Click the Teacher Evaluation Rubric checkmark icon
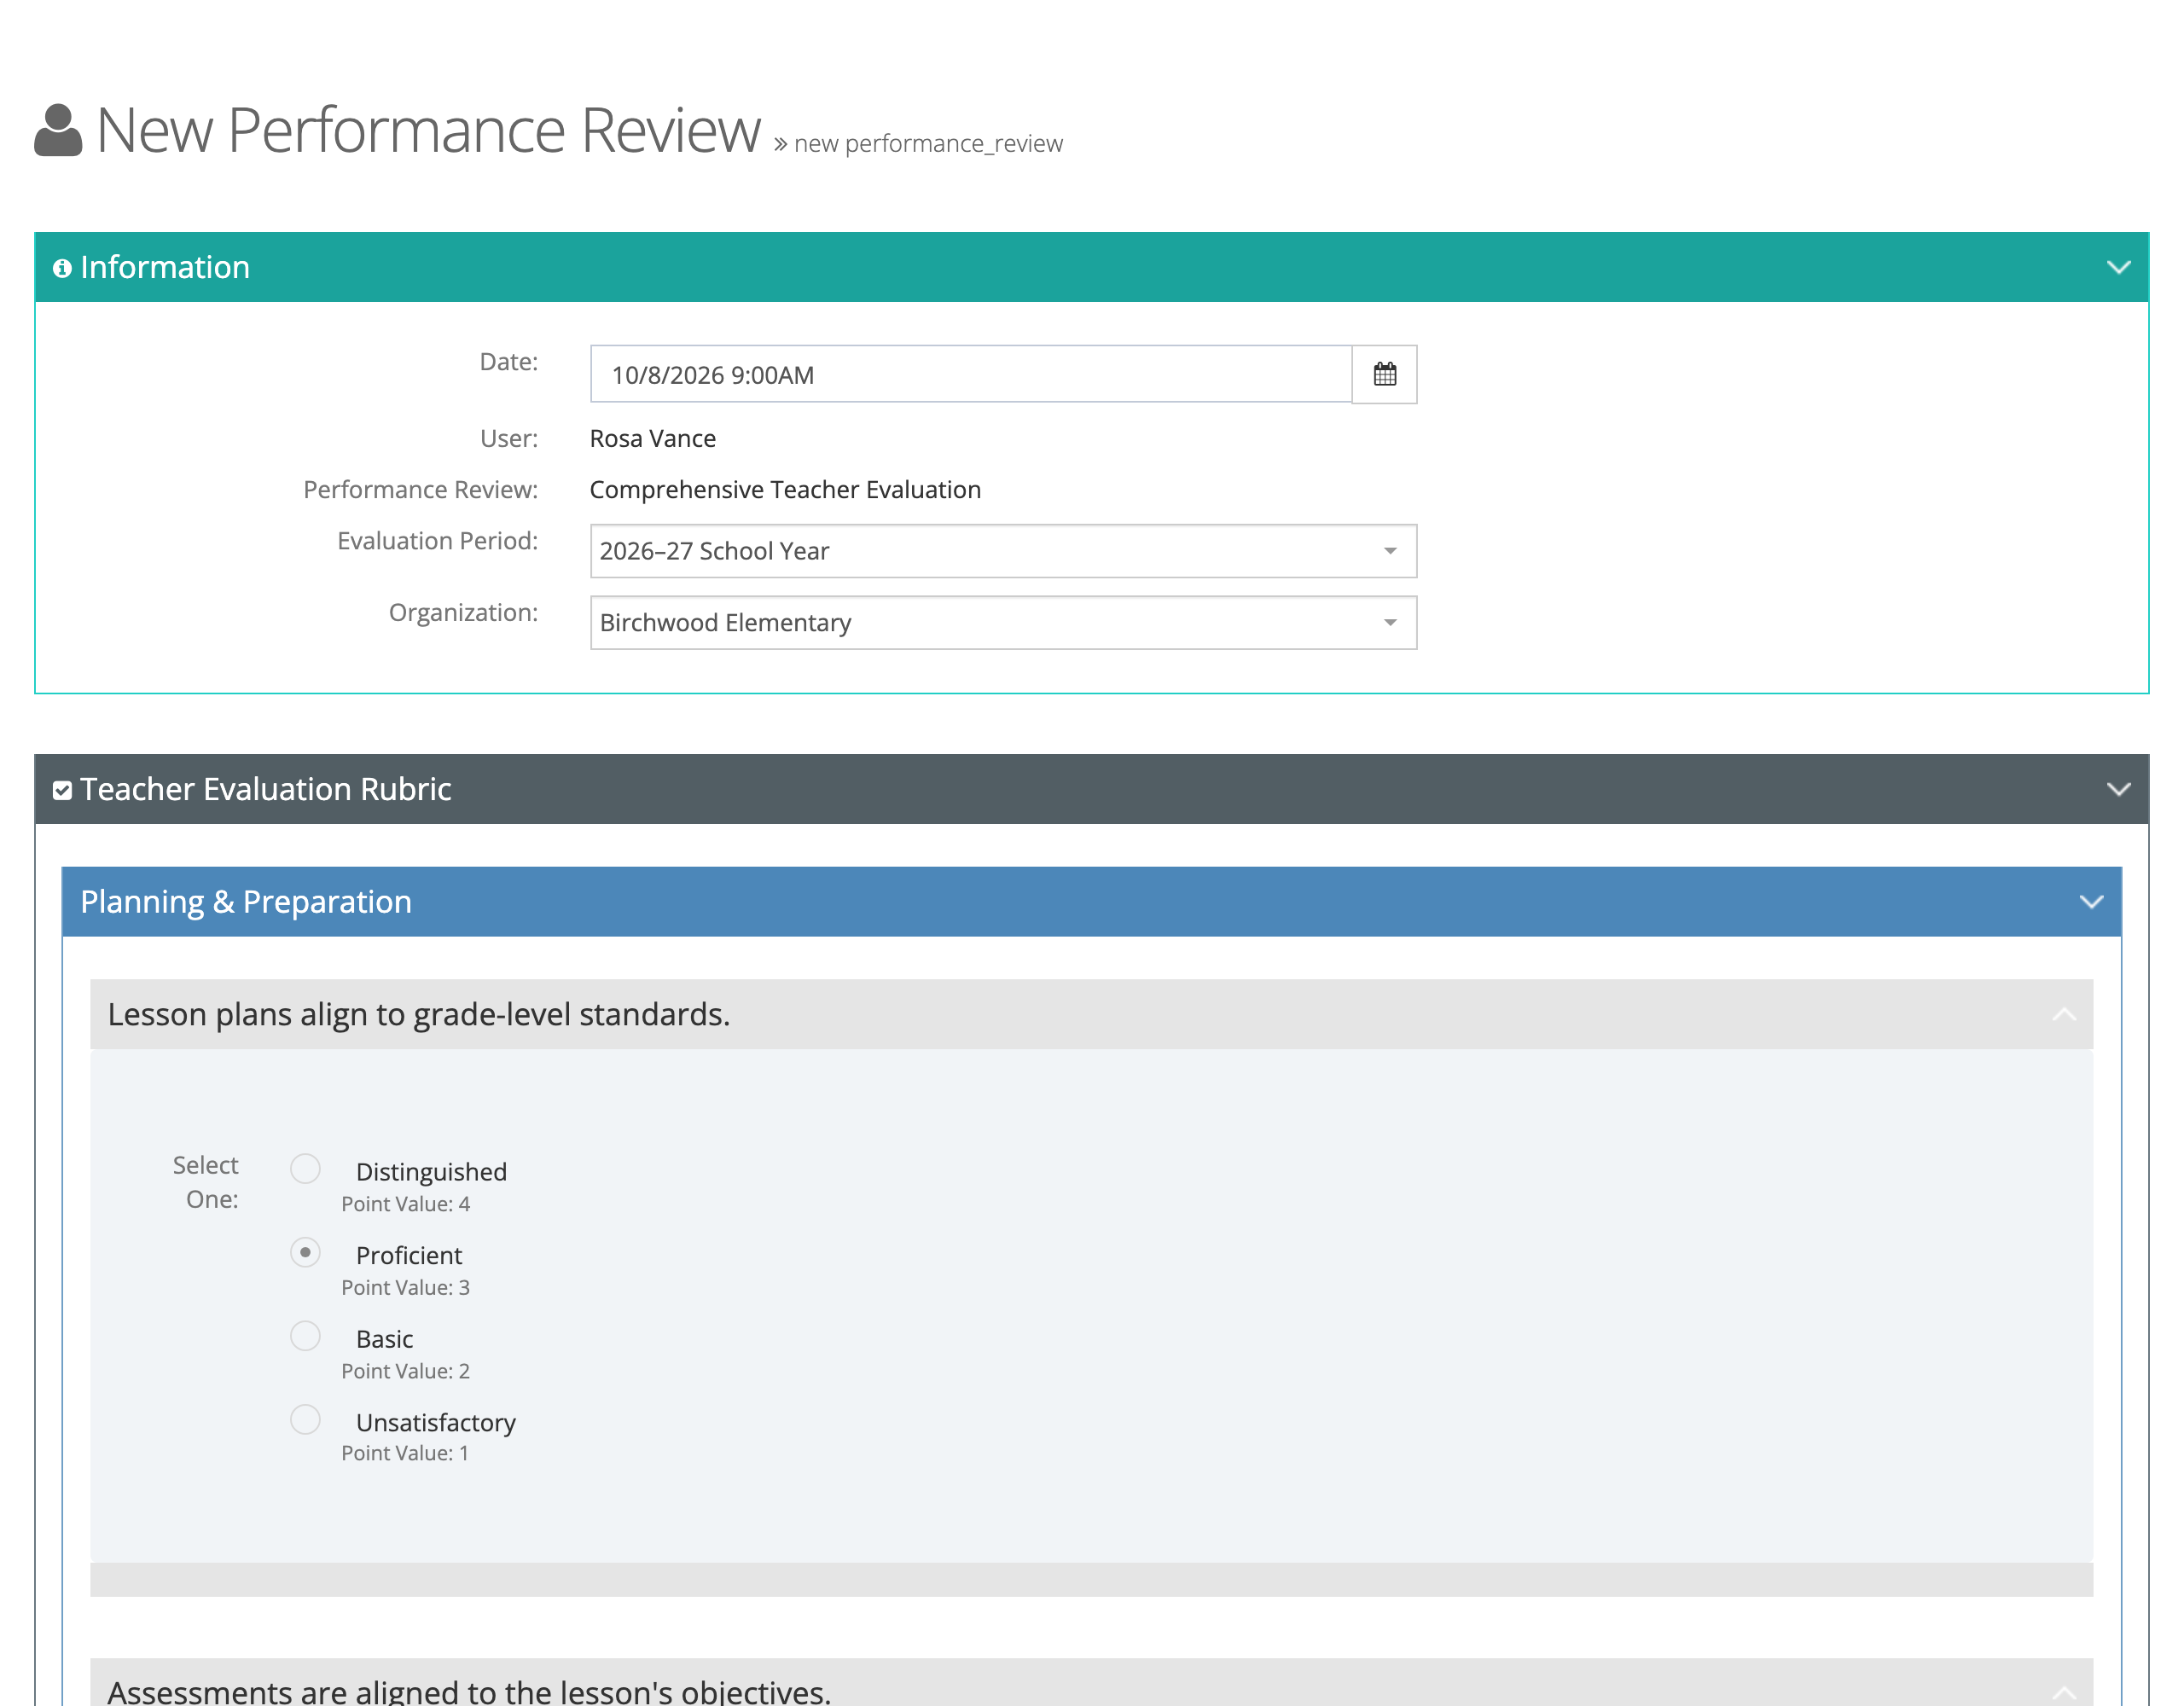 (62, 790)
